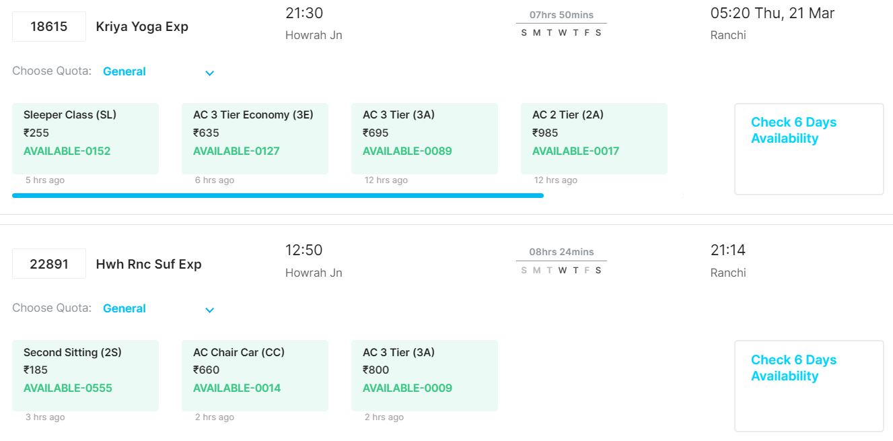
Task: Click train number 18615 box
Action: coord(49,27)
